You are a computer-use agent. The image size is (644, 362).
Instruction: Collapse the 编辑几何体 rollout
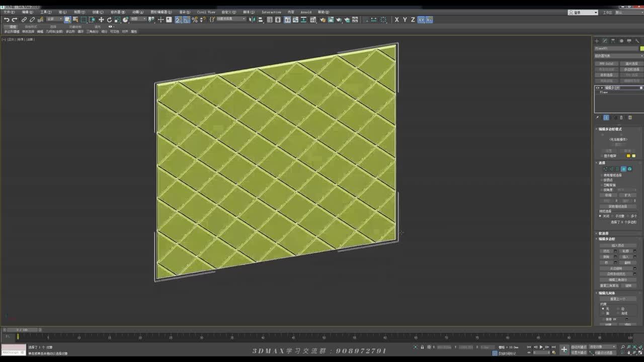point(606,293)
